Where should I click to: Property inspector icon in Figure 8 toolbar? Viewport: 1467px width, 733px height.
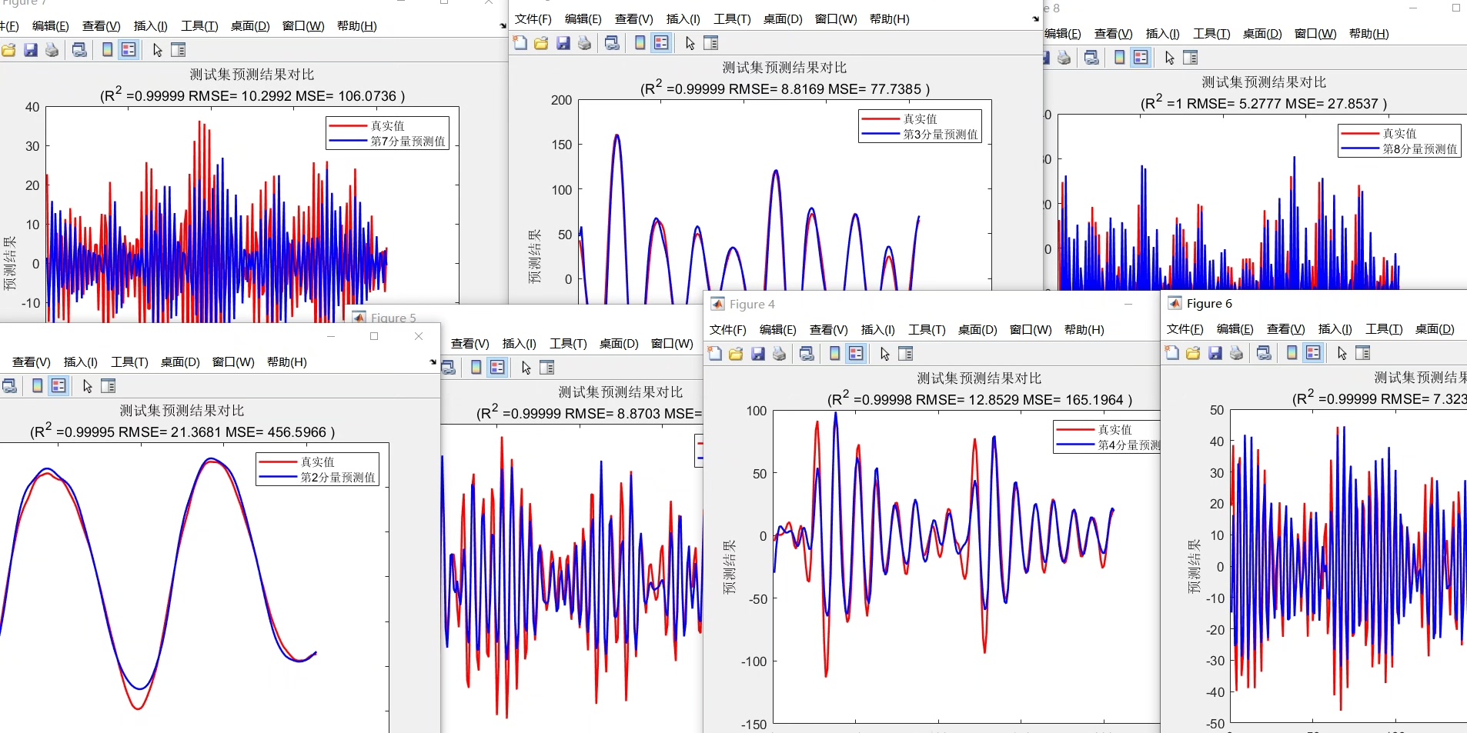(1190, 58)
